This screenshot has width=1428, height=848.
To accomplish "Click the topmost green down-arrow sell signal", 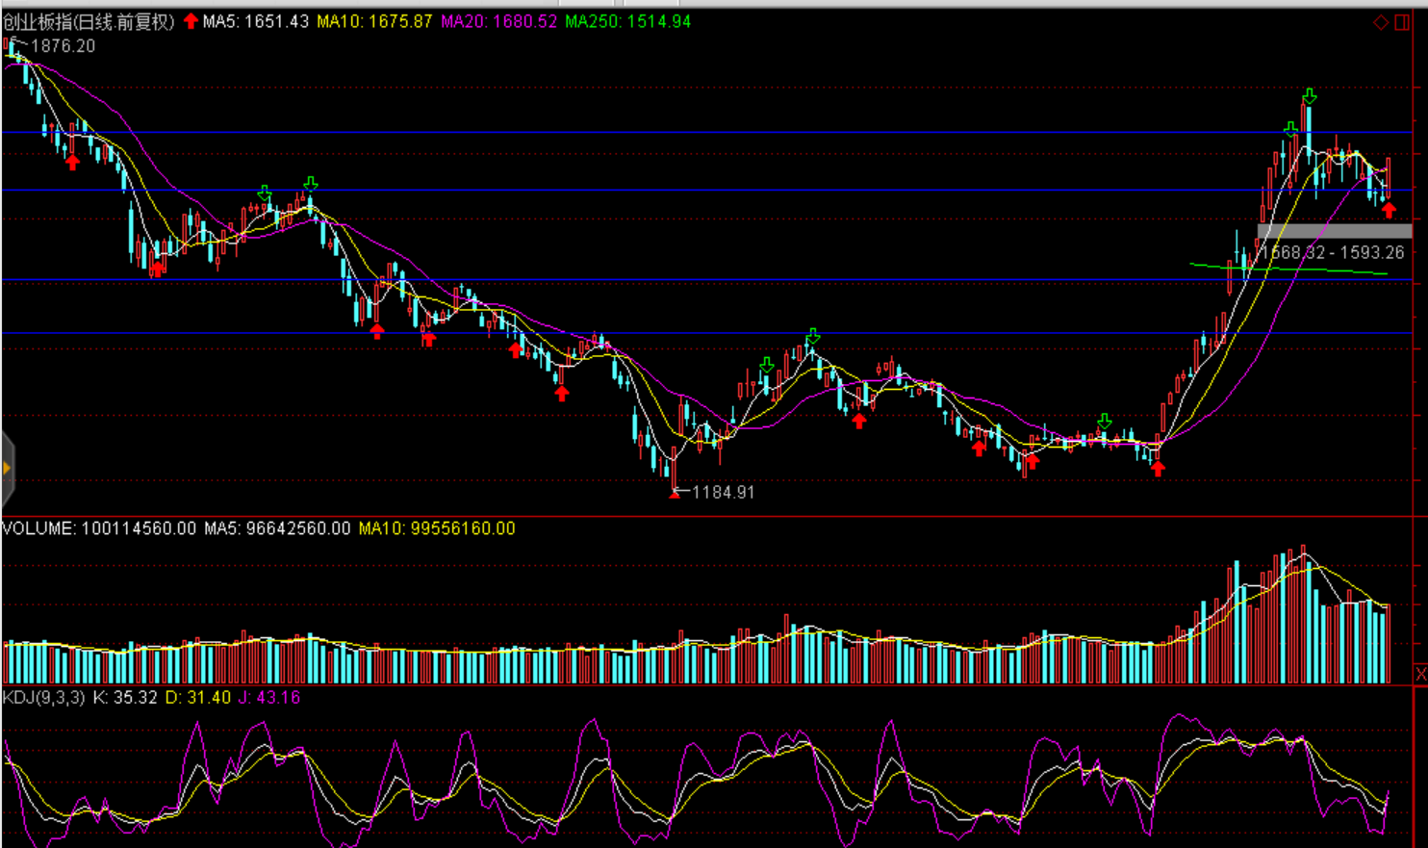I will point(1309,96).
